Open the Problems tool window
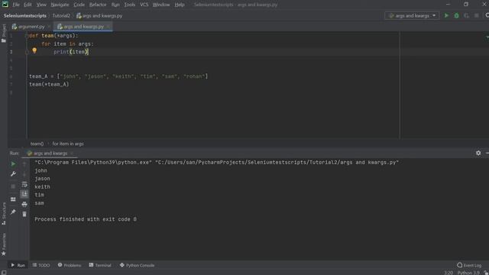The width and height of the screenshot is (489, 275). point(70,265)
